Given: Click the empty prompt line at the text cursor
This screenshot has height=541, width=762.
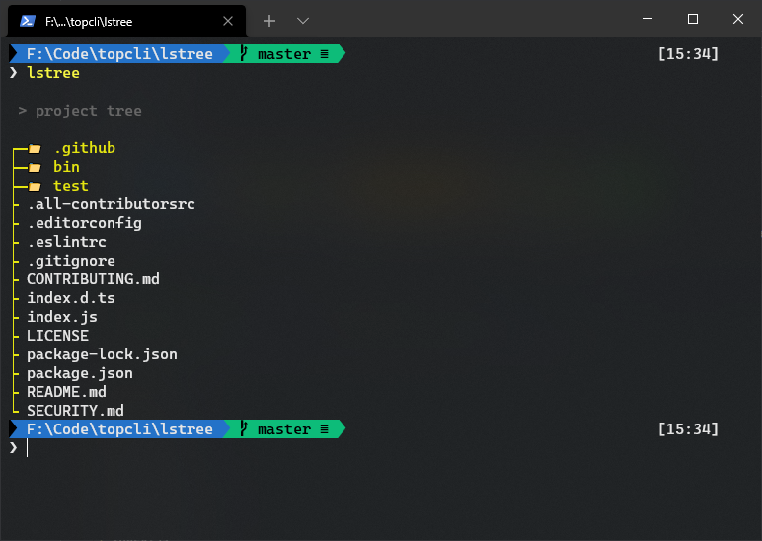Looking at the screenshot, I should [x=28, y=448].
